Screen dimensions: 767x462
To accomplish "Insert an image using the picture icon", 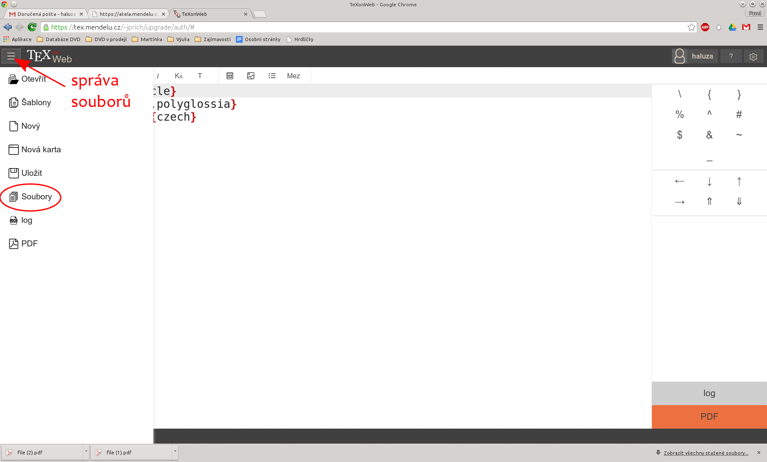I will click(251, 76).
